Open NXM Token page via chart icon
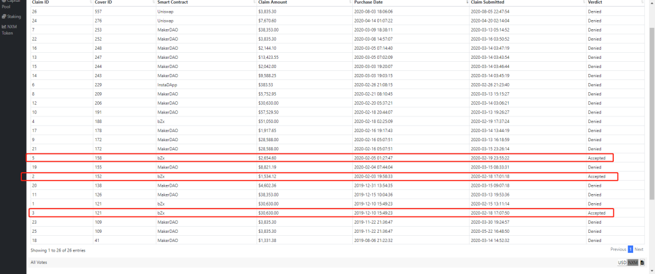 click(x=4, y=26)
